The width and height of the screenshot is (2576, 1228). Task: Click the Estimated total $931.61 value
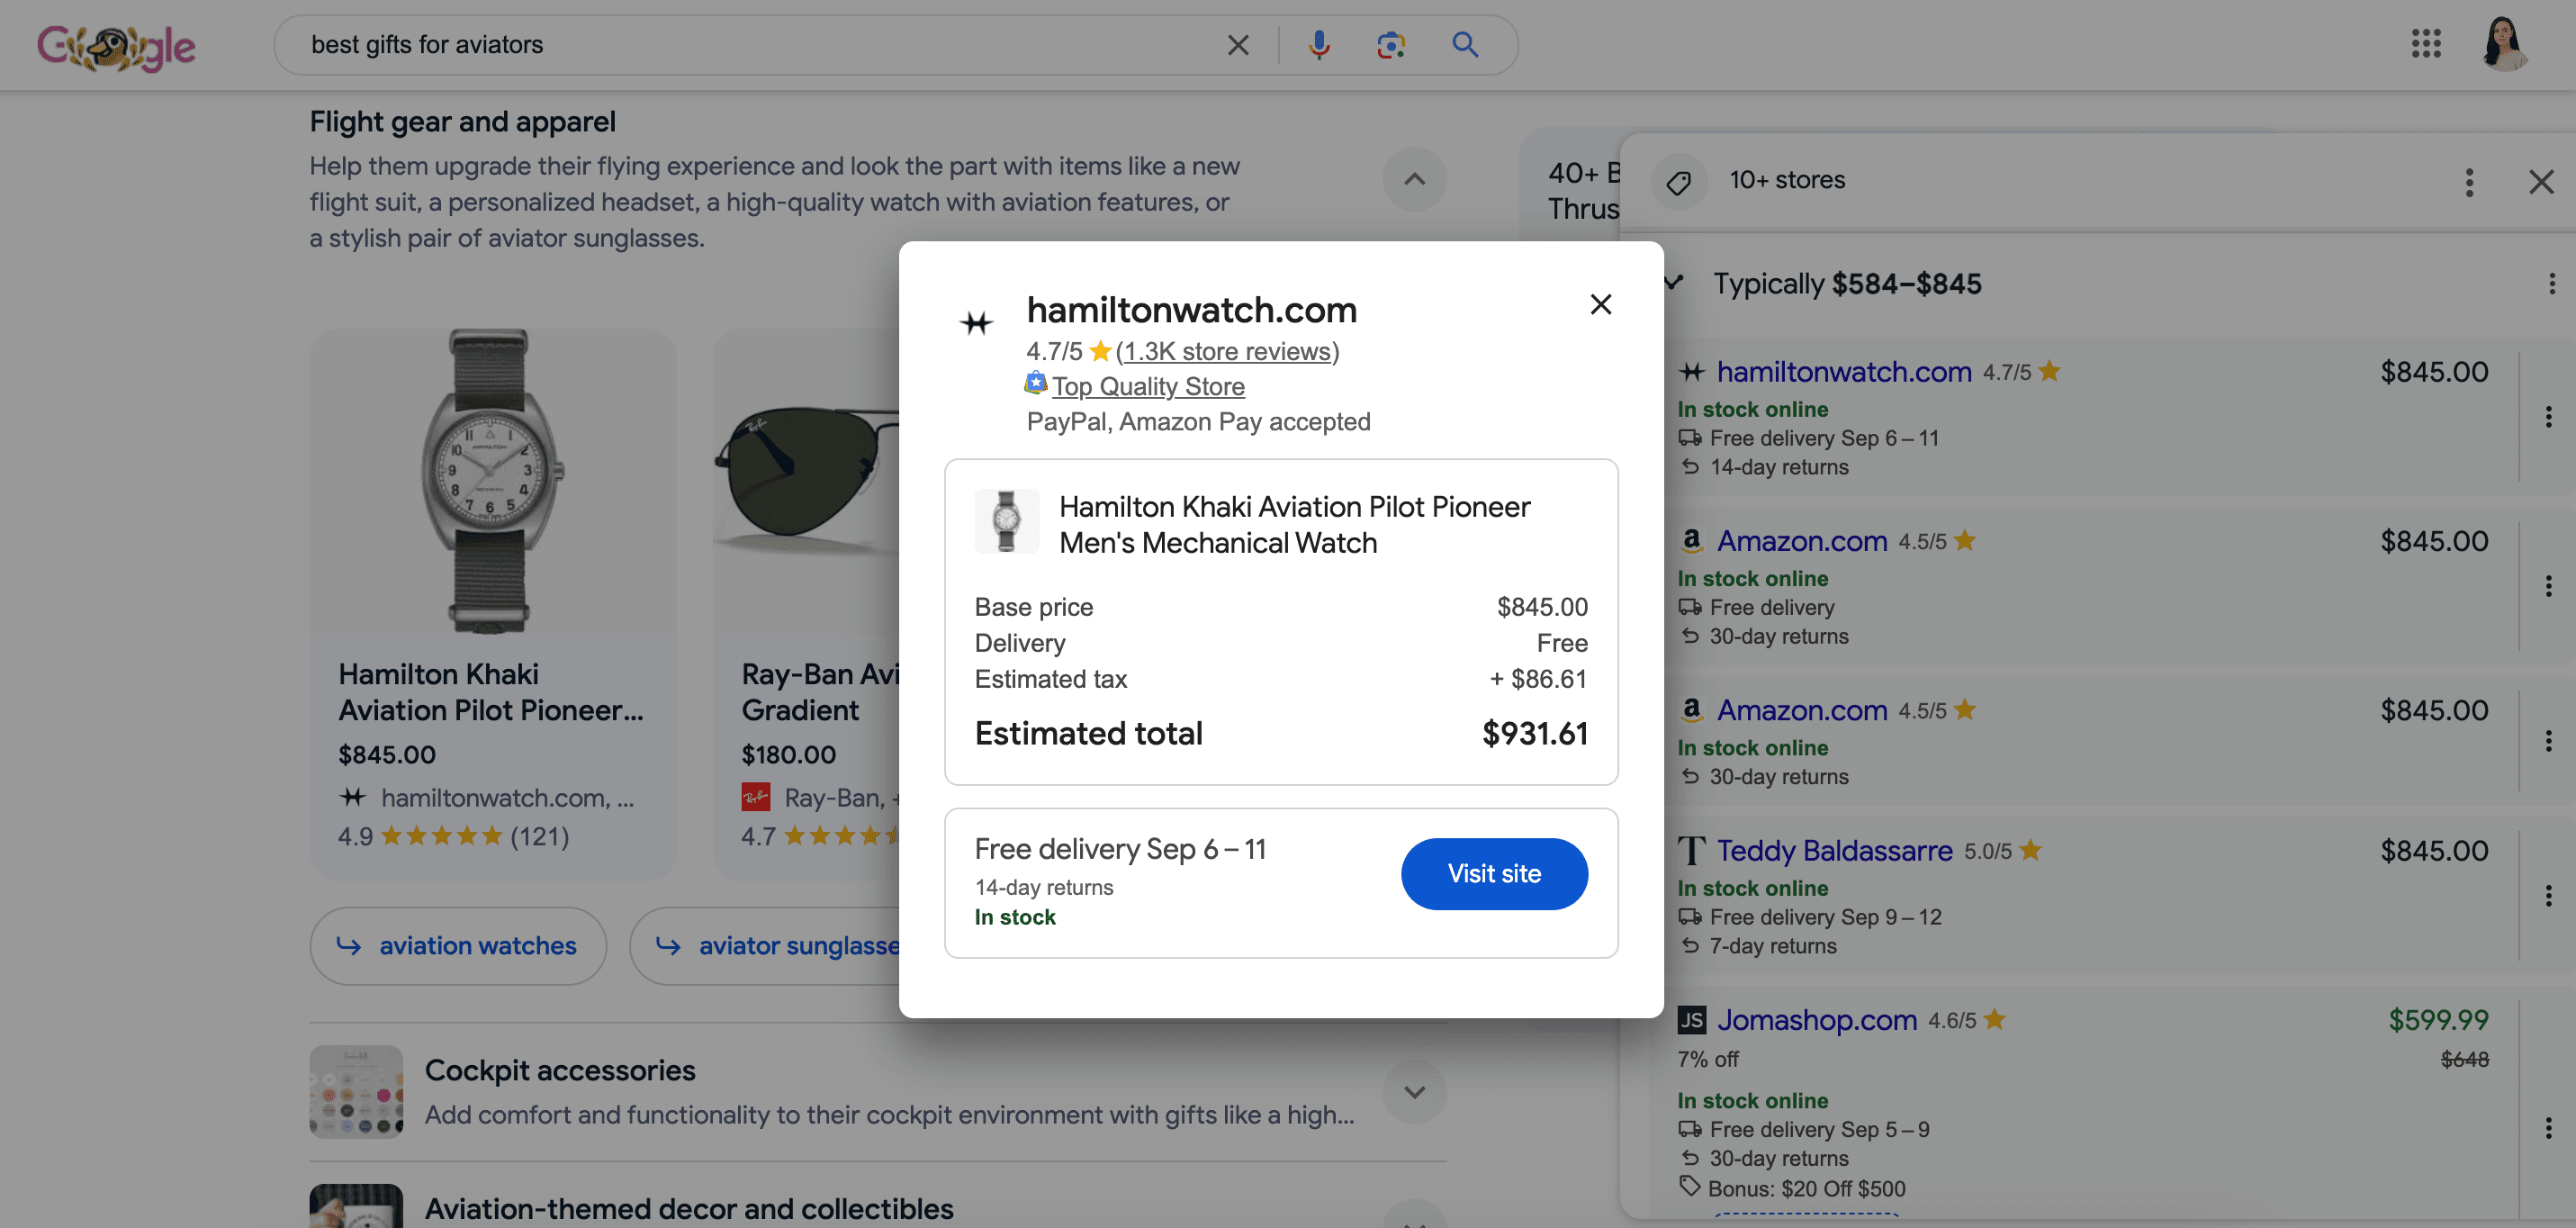[x=1535, y=734]
